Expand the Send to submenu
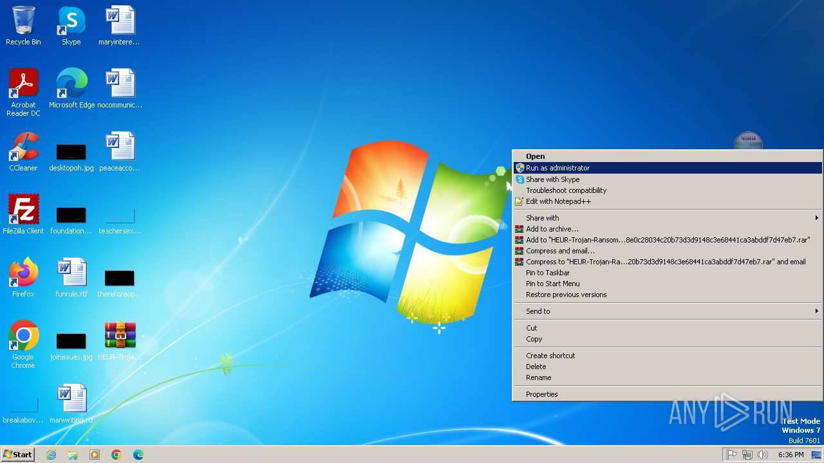Image resolution: width=824 pixels, height=463 pixels. 667,311
